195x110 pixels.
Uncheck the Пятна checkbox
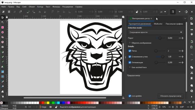[130, 51]
